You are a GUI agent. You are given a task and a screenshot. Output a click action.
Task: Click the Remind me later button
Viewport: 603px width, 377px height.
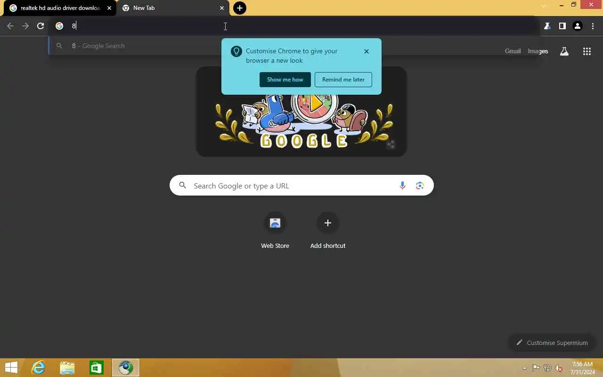point(343,80)
